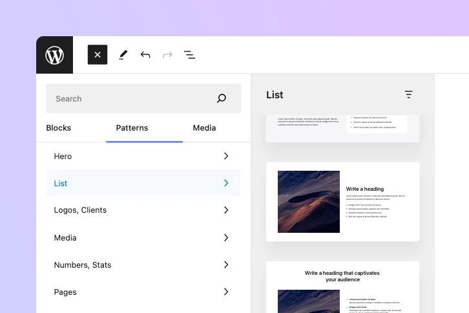The height and width of the screenshot is (313, 469).
Task: Select the highlighted List category
Action: (x=143, y=183)
